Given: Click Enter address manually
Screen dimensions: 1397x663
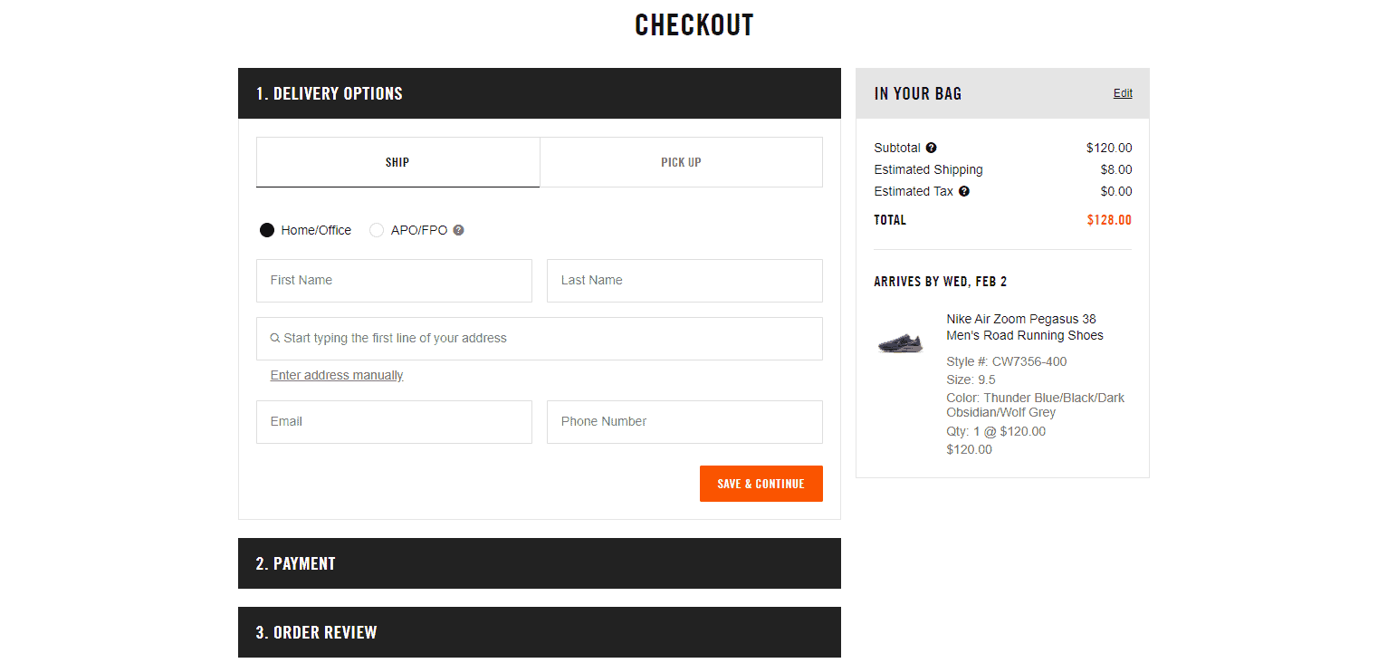Looking at the screenshot, I should [336, 375].
